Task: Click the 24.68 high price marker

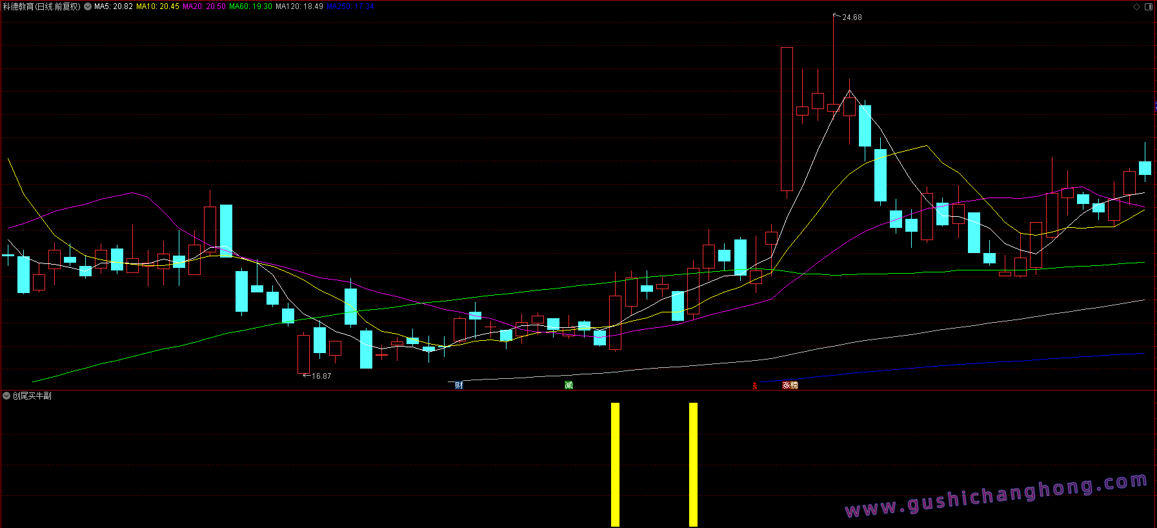Action: tap(852, 17)
